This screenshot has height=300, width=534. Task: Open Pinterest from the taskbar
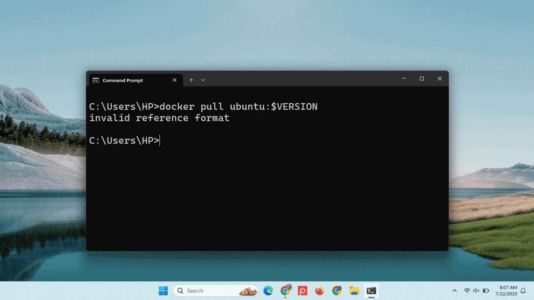pyautogui.click(x=302, y=290)
